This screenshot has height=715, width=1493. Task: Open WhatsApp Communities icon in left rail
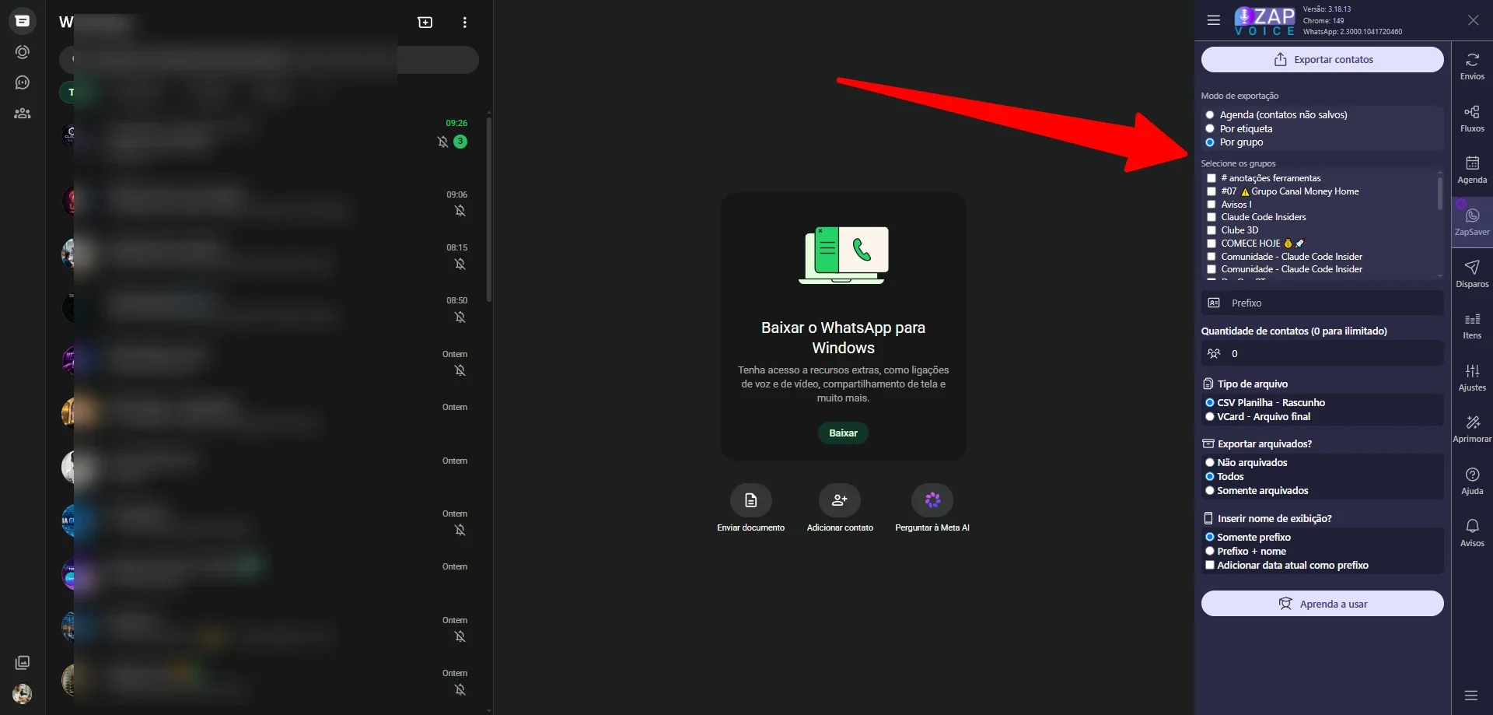coord(23,114)
